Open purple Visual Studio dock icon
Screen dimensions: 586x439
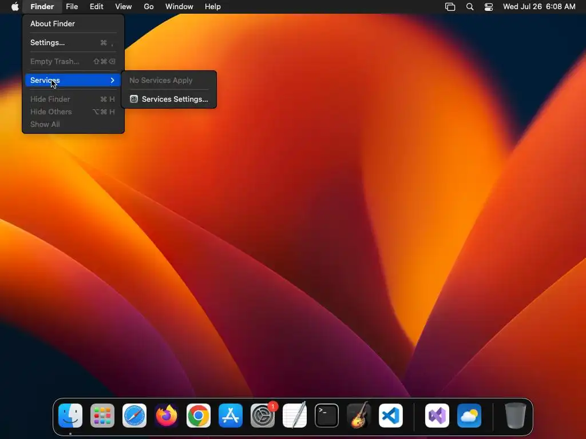[x=437, y=416]
